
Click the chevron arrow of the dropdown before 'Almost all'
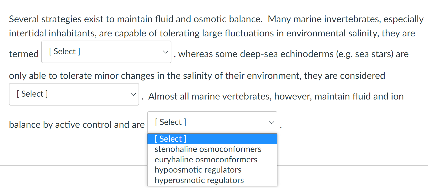[133, 94]
